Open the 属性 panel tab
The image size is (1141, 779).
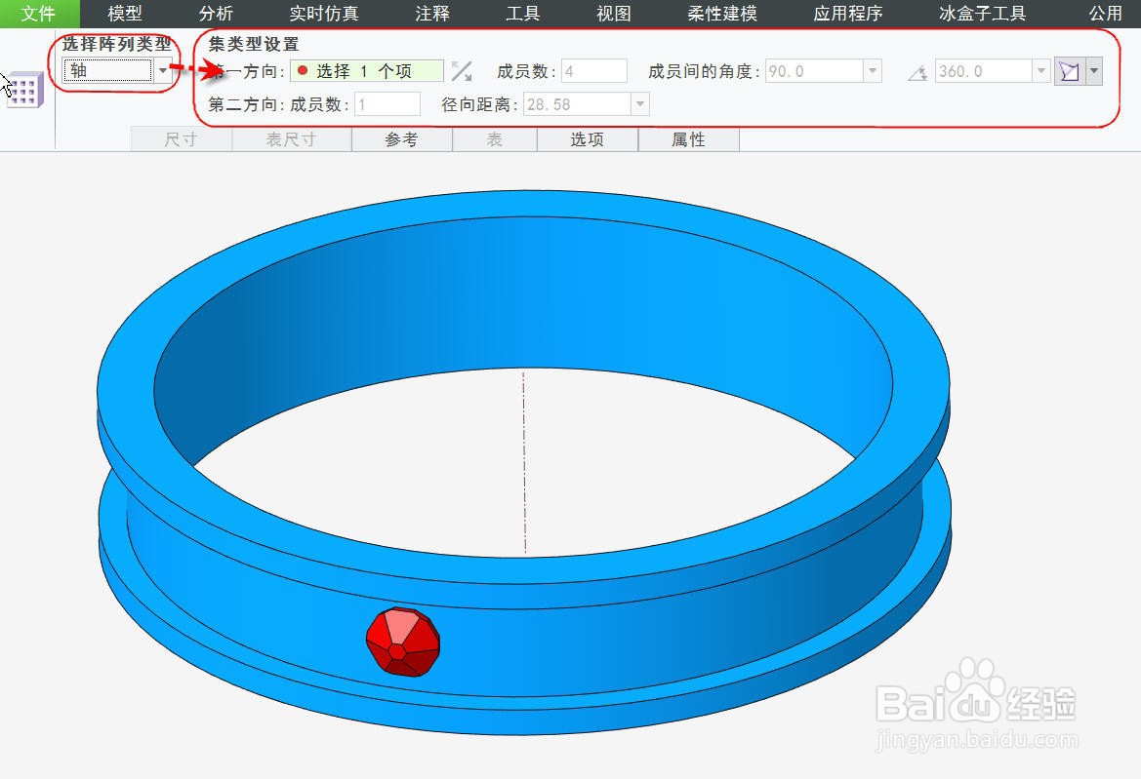pyautogui.click(x=688, y=139)
